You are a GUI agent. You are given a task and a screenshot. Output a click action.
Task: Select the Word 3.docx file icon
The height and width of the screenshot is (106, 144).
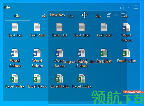[x=37, y=53]
